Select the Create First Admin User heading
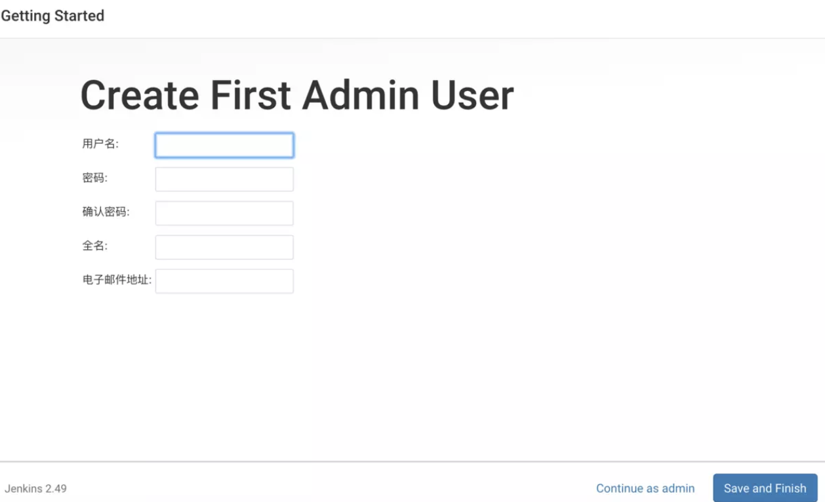Viewport: 825px width, 502px height. pyautogui.click(x=297, y=96)
